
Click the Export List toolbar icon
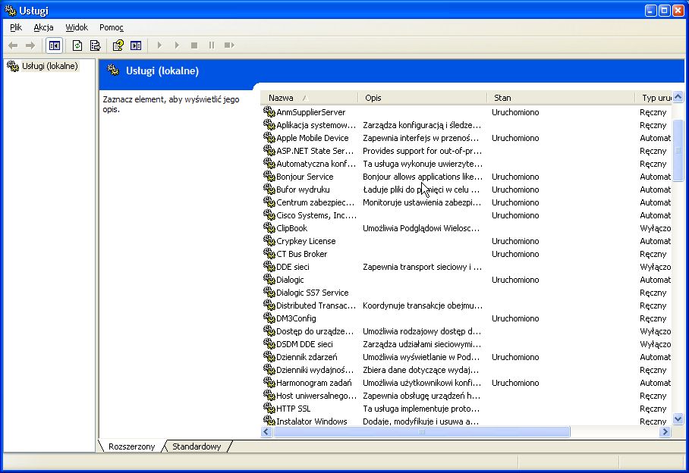96,45
